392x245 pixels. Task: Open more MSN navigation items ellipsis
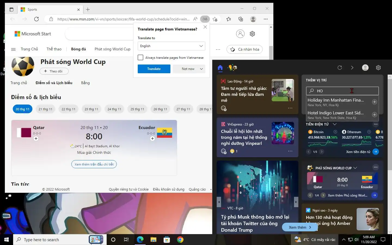pos(218,49)
